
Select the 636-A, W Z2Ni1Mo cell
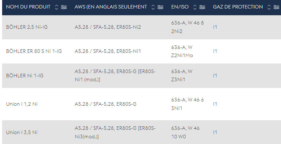(182, 51)
